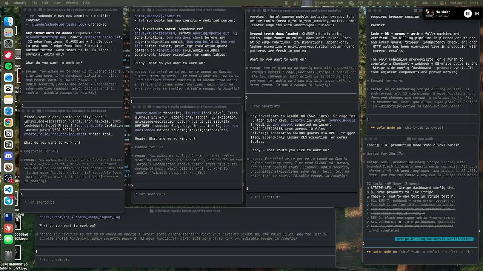Open the Claude app in the dock
The width and height of the screenshot is (483, 271).
point(8,228)
